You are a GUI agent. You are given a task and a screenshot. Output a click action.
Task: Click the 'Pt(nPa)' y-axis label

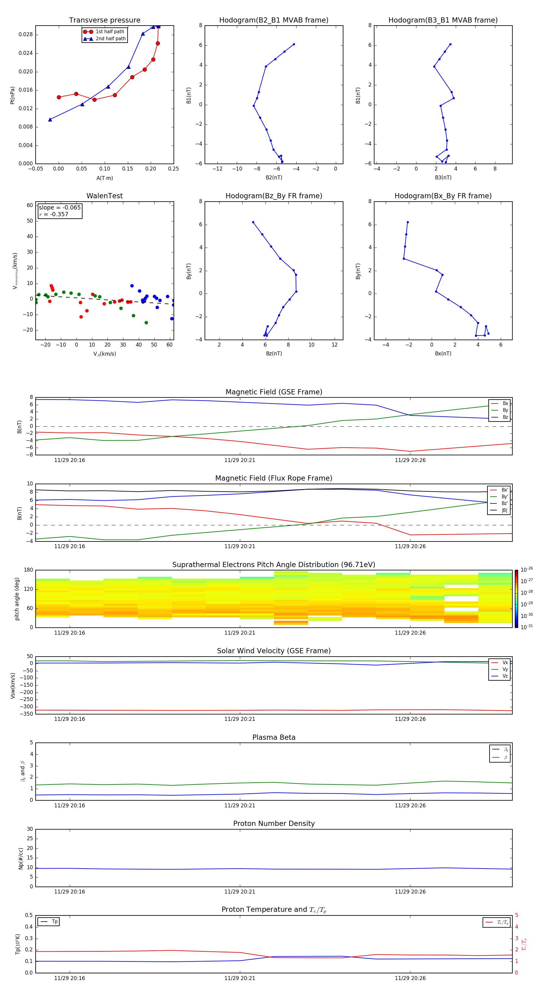pyautogui.click(x=12, y=95)
